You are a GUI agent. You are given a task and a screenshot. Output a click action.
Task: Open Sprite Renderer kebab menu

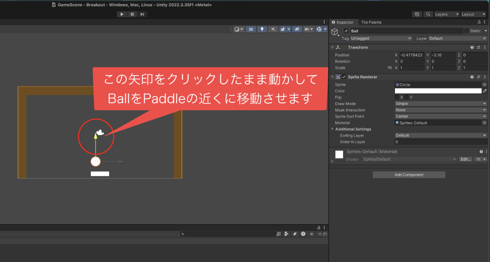[485, 77]
